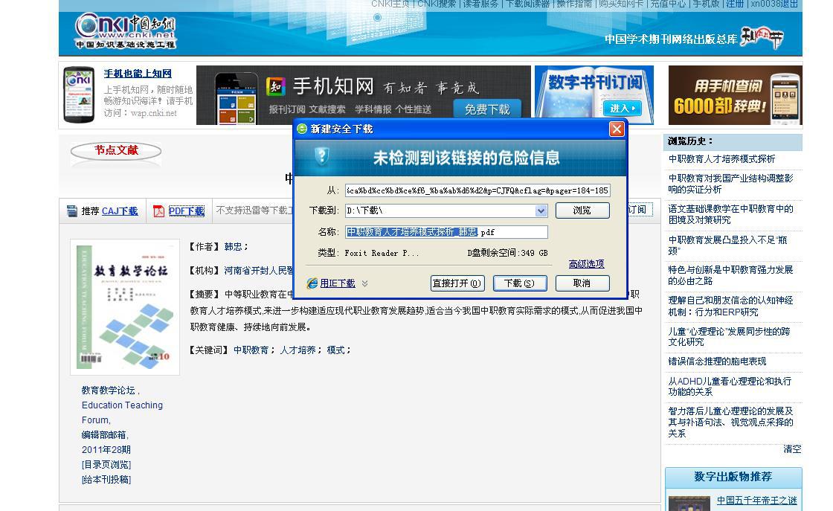This screenshot has height=511, width=833.
Task: Click 清空 to clear browsing history
Action: (792, 449)
